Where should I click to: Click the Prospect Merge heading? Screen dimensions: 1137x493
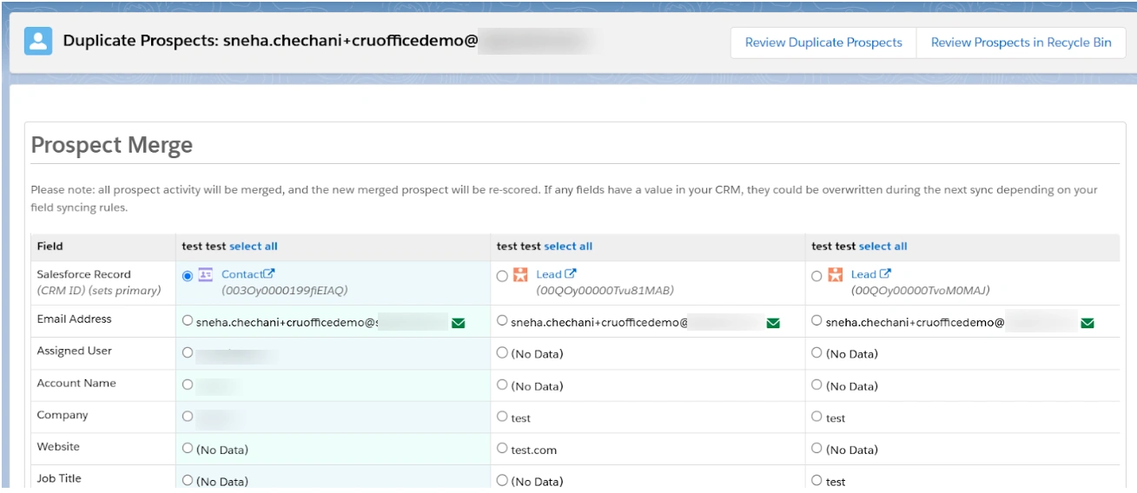[112, 145]
